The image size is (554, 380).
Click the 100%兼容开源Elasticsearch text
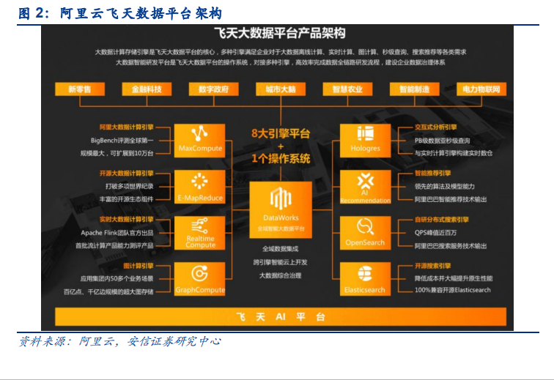pyautogui.click(x=453, y=290)
